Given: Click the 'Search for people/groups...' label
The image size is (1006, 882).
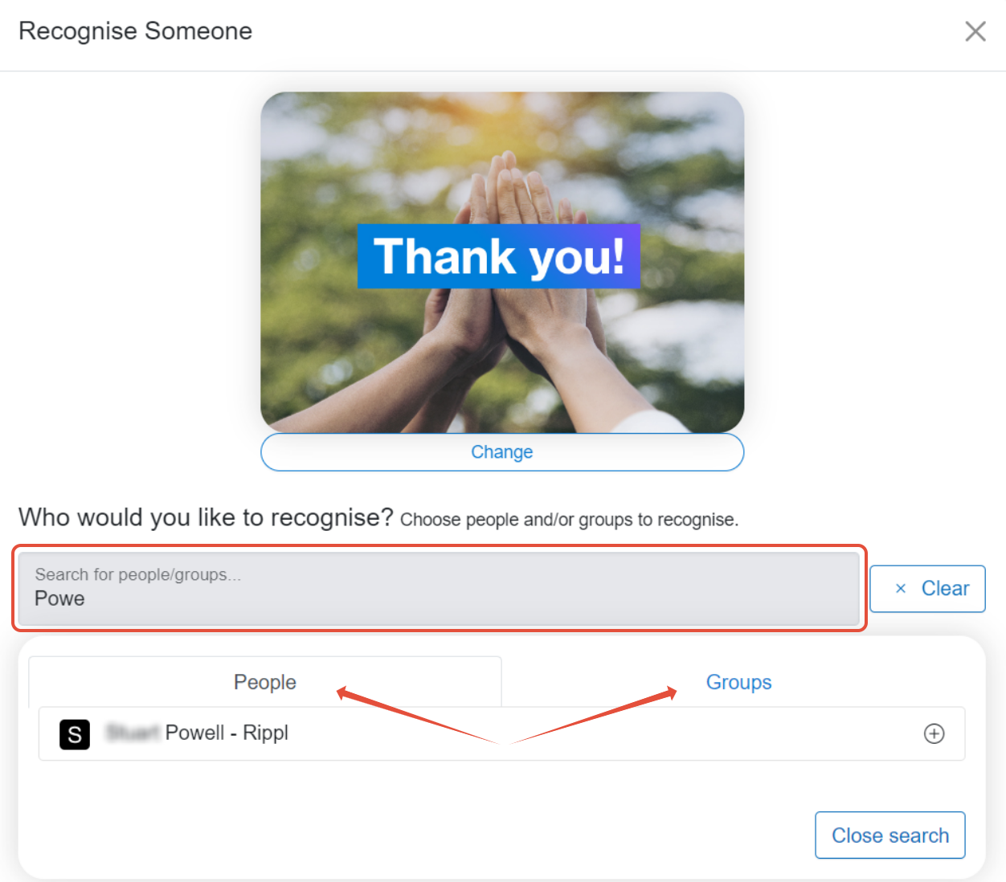Looking at the screenshot, I should pos(137,574).
